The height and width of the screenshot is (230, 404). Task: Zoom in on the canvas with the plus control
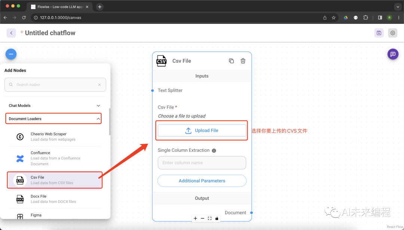tap(195, 218)
